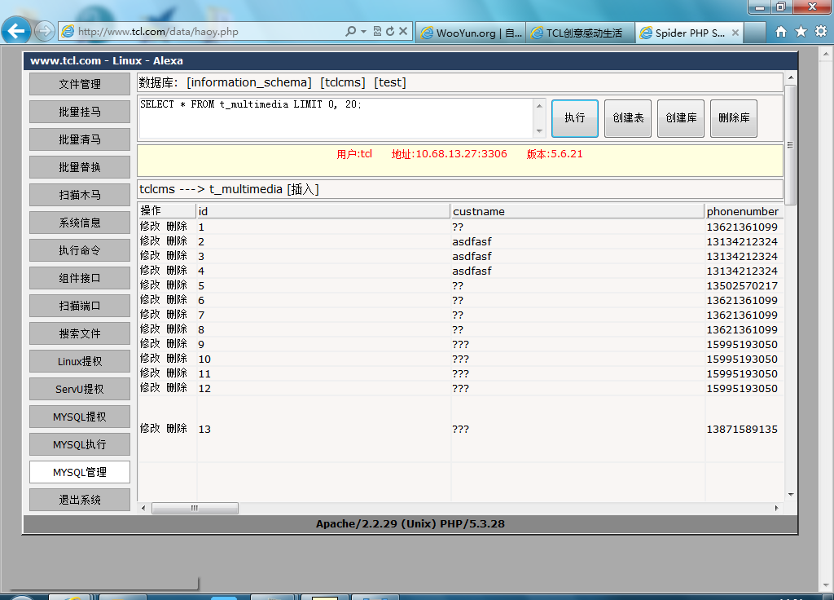Click 删除 for row id 12
The height and width of the screenshot is (600, 834).
pos(177,388)
